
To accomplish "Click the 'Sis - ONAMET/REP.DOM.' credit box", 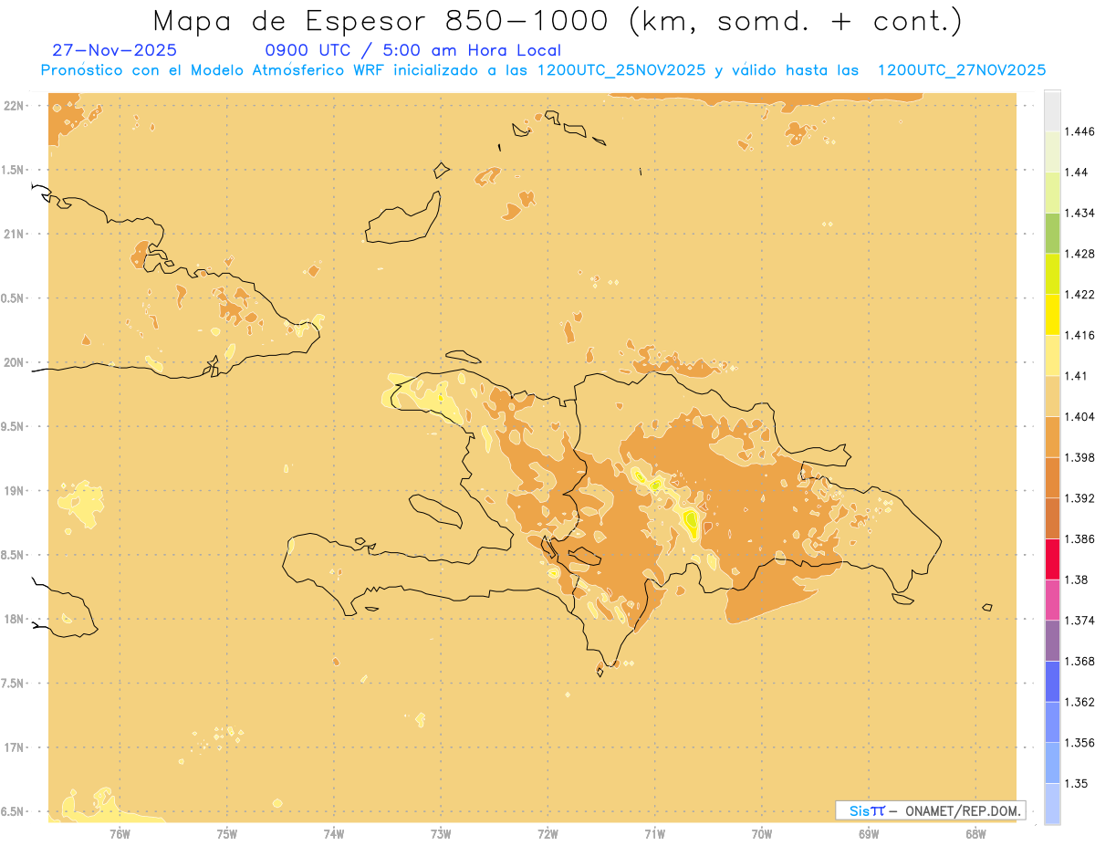I will pyautogui.click(x=931, y=810).
